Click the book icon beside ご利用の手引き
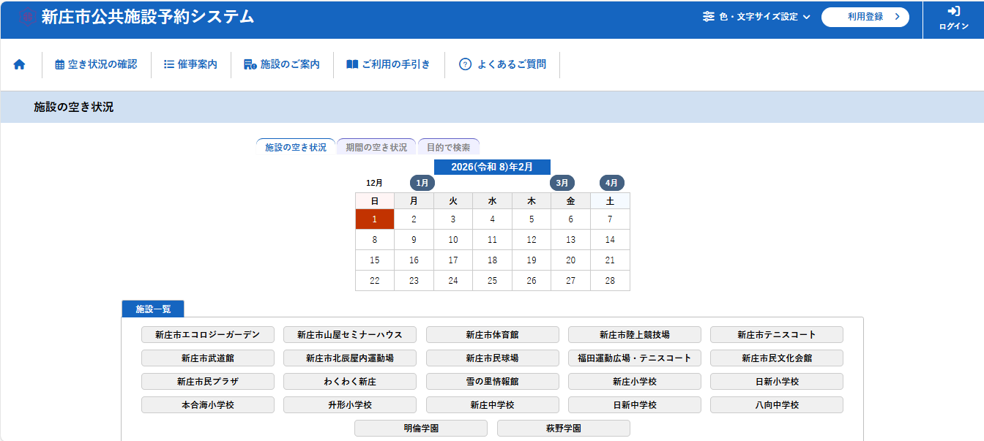Viewport: 984px width, 441px height. 352,64
